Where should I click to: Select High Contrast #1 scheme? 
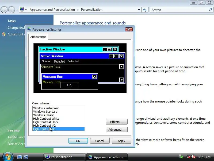tap(59, 129)
